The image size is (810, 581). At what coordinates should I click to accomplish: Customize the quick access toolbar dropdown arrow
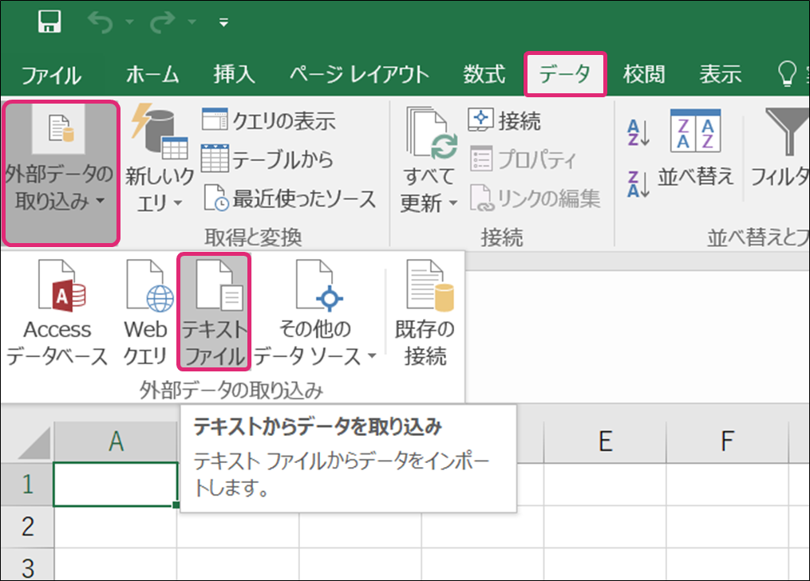[224, 22]
